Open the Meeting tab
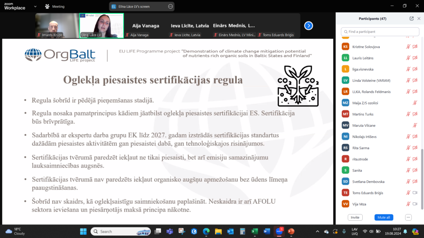 pyautogui.click(x=55, y=7)
